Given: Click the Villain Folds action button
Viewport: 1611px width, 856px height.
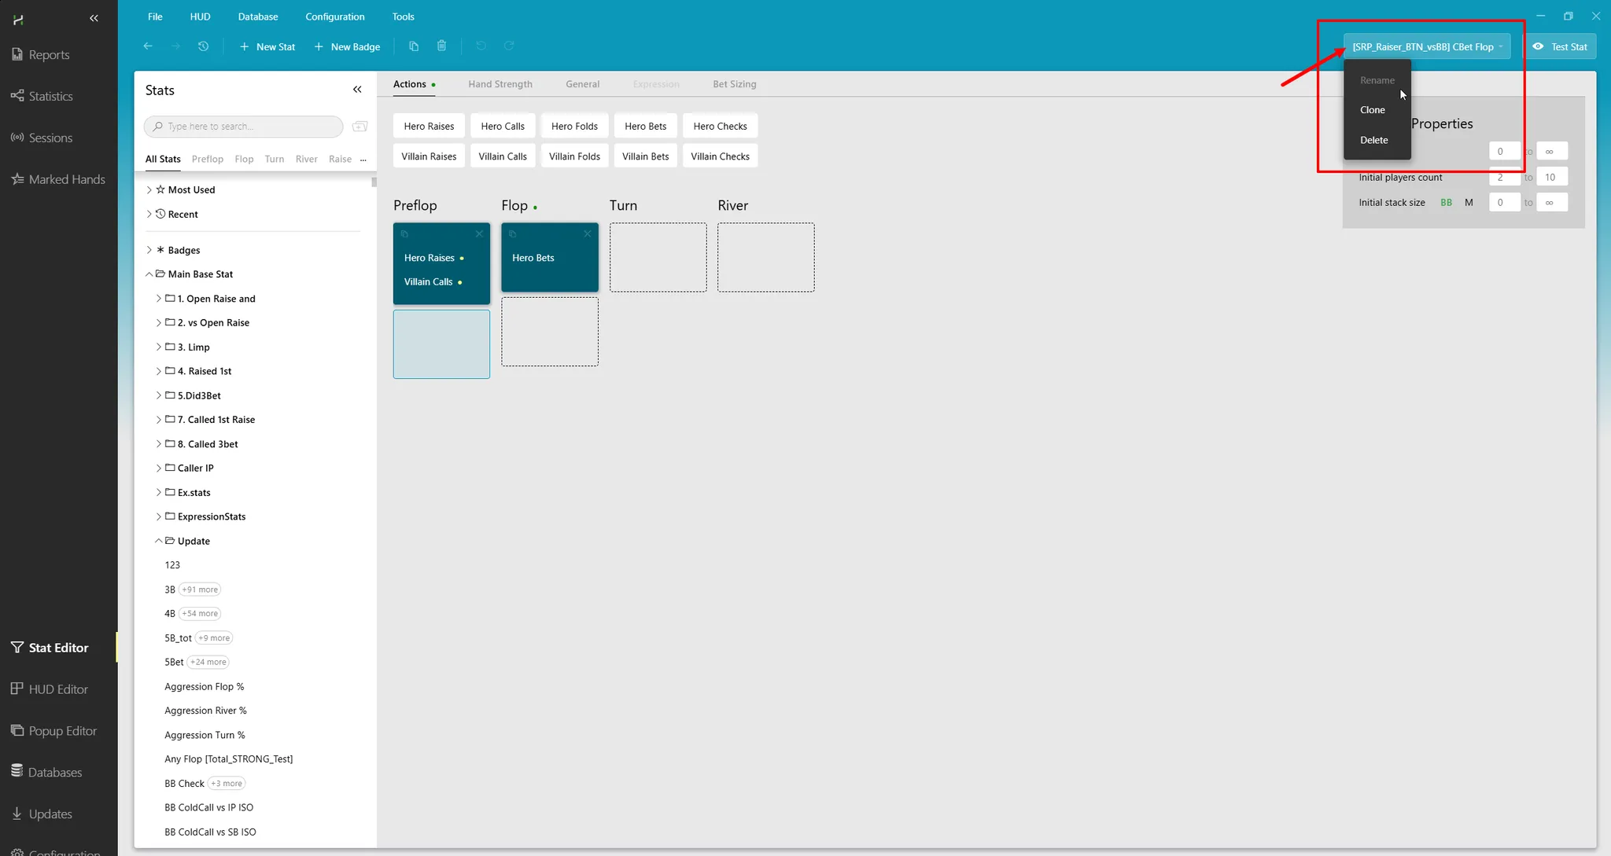Looking at the screenshot, I should point(574,156).
